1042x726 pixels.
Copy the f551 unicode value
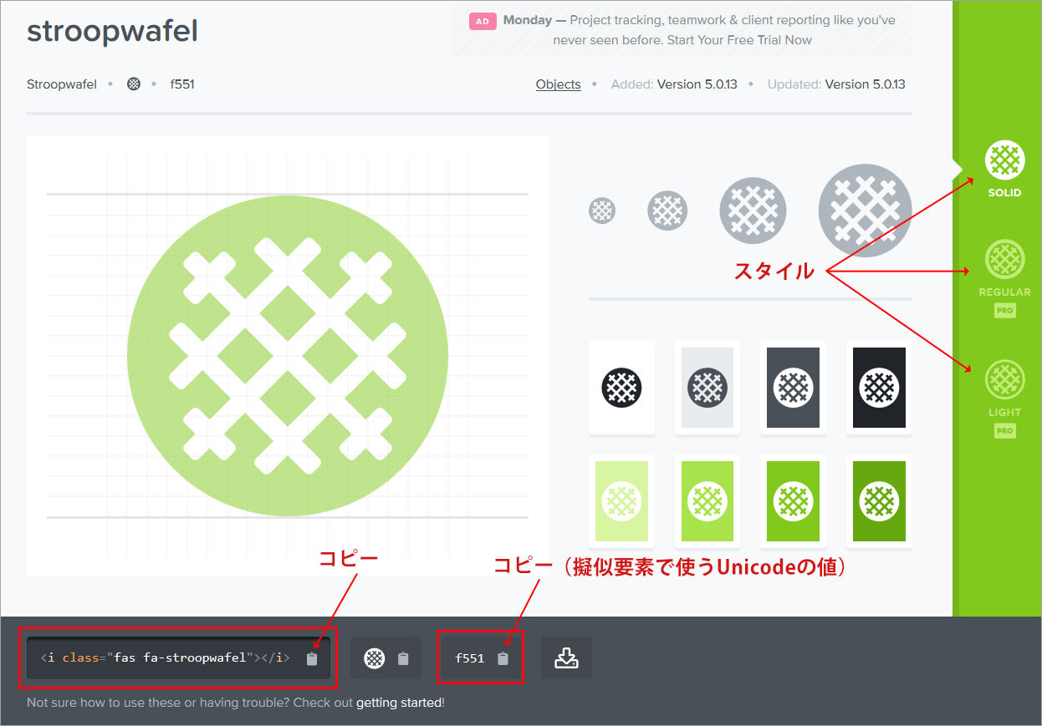pyautogui.click(x=502, y=657)
